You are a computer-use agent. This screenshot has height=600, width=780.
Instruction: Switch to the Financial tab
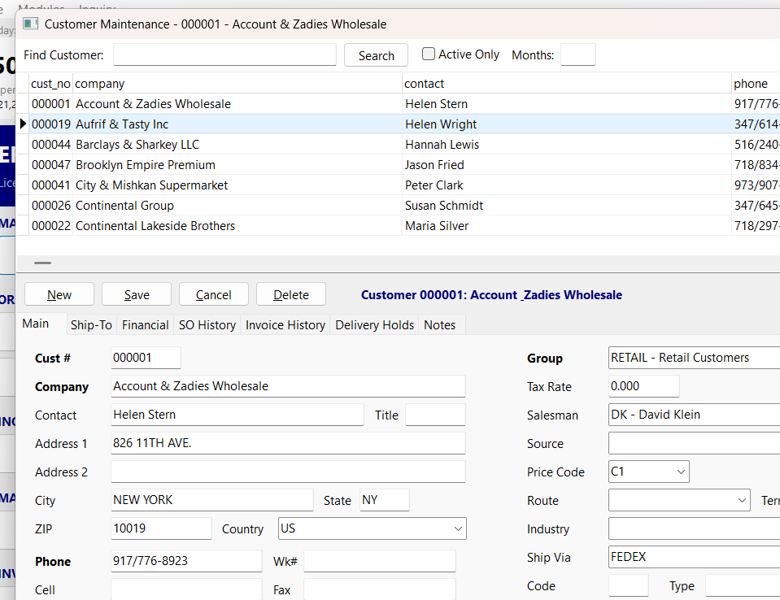click(145, 324)
